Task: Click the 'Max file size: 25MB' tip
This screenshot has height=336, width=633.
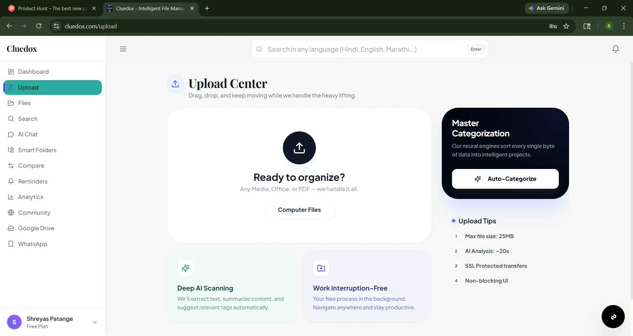Action: [489, 236]
